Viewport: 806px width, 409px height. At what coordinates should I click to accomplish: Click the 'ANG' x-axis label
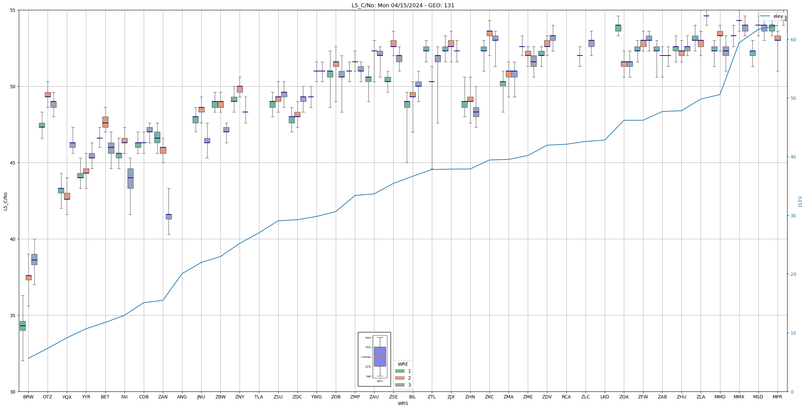(182, 397)
